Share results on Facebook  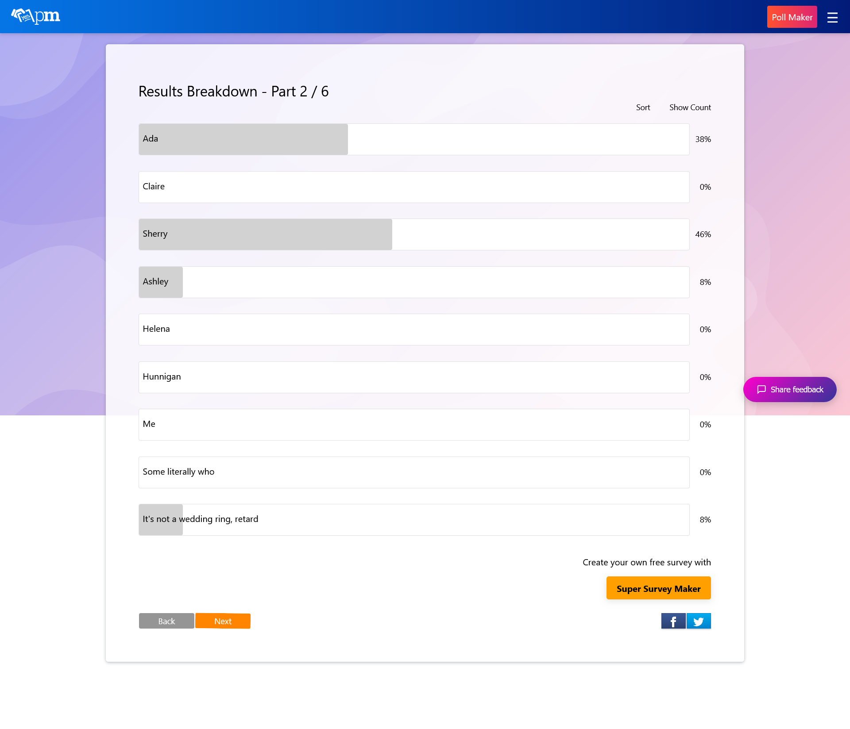pyautogui.click(x=673, y=621)
